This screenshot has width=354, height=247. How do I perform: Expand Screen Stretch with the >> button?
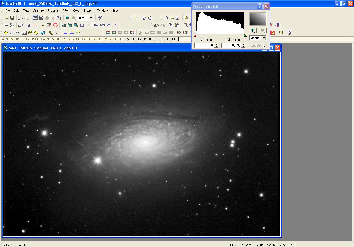coord(265,45)
